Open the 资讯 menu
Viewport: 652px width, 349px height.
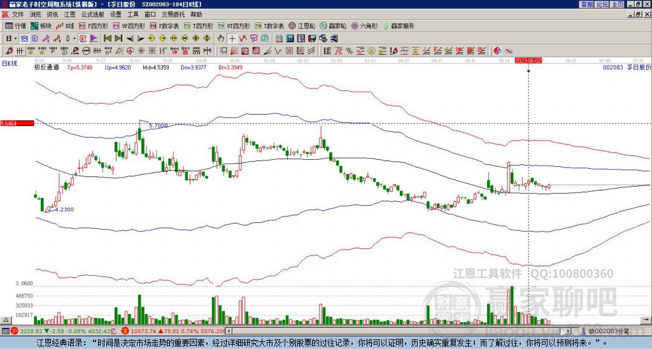click(x=52, y=15)
